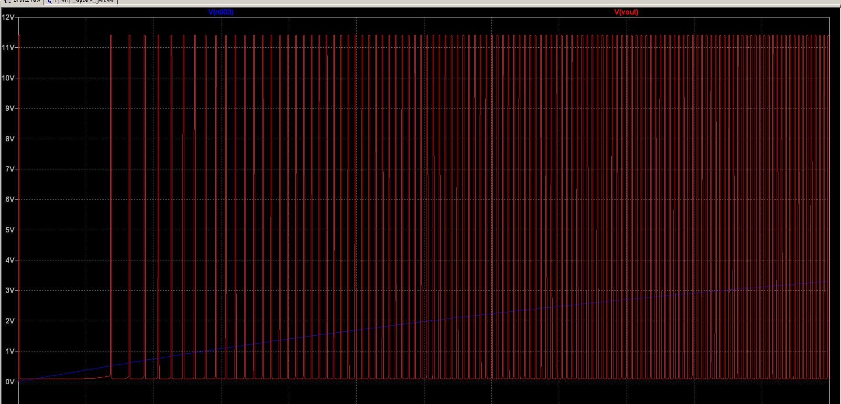Click the 8V vertical axis label
The height and width of the screenshot is (404, 841).
10,139
